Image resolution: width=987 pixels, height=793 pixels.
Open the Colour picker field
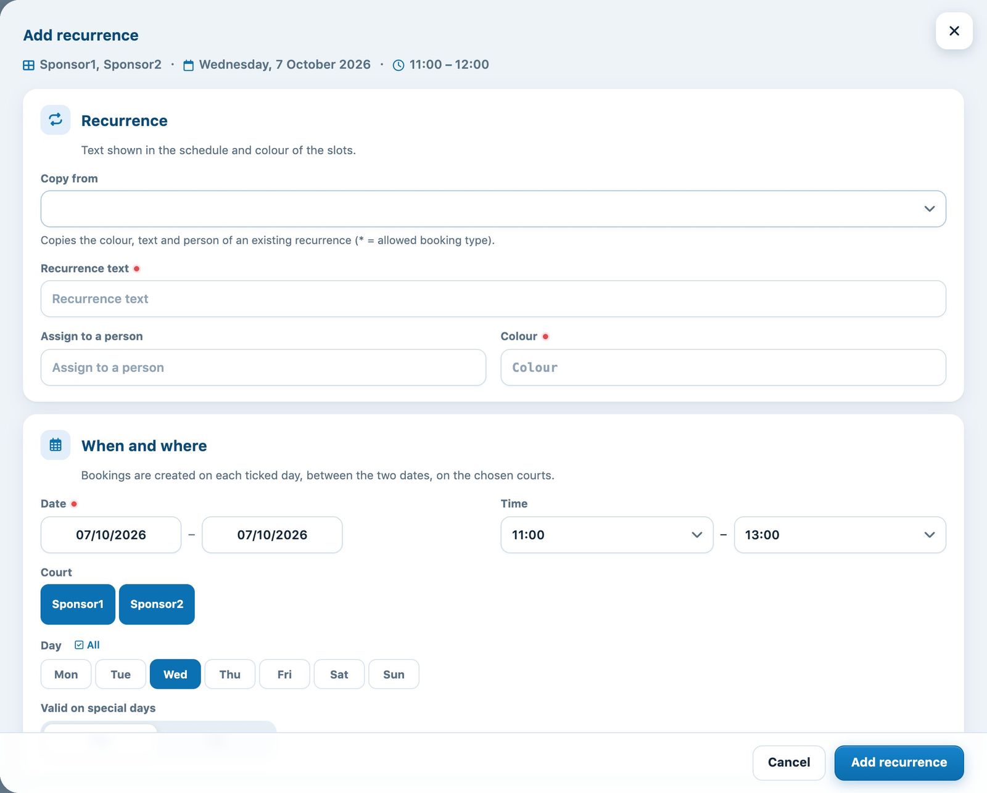click(x=723, y=368)
